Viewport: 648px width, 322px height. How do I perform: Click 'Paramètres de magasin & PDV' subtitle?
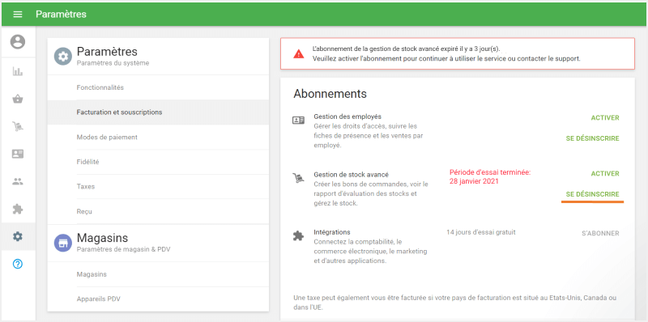[x=124, y=249]
